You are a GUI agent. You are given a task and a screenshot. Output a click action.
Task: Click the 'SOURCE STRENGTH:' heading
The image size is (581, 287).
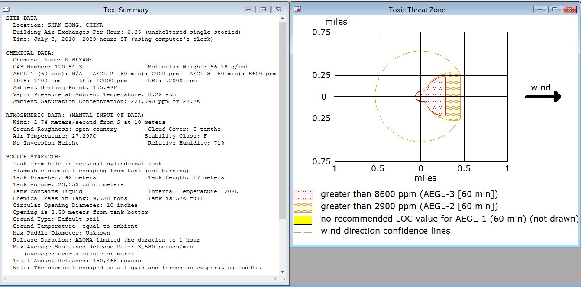[x=34, y=157]
